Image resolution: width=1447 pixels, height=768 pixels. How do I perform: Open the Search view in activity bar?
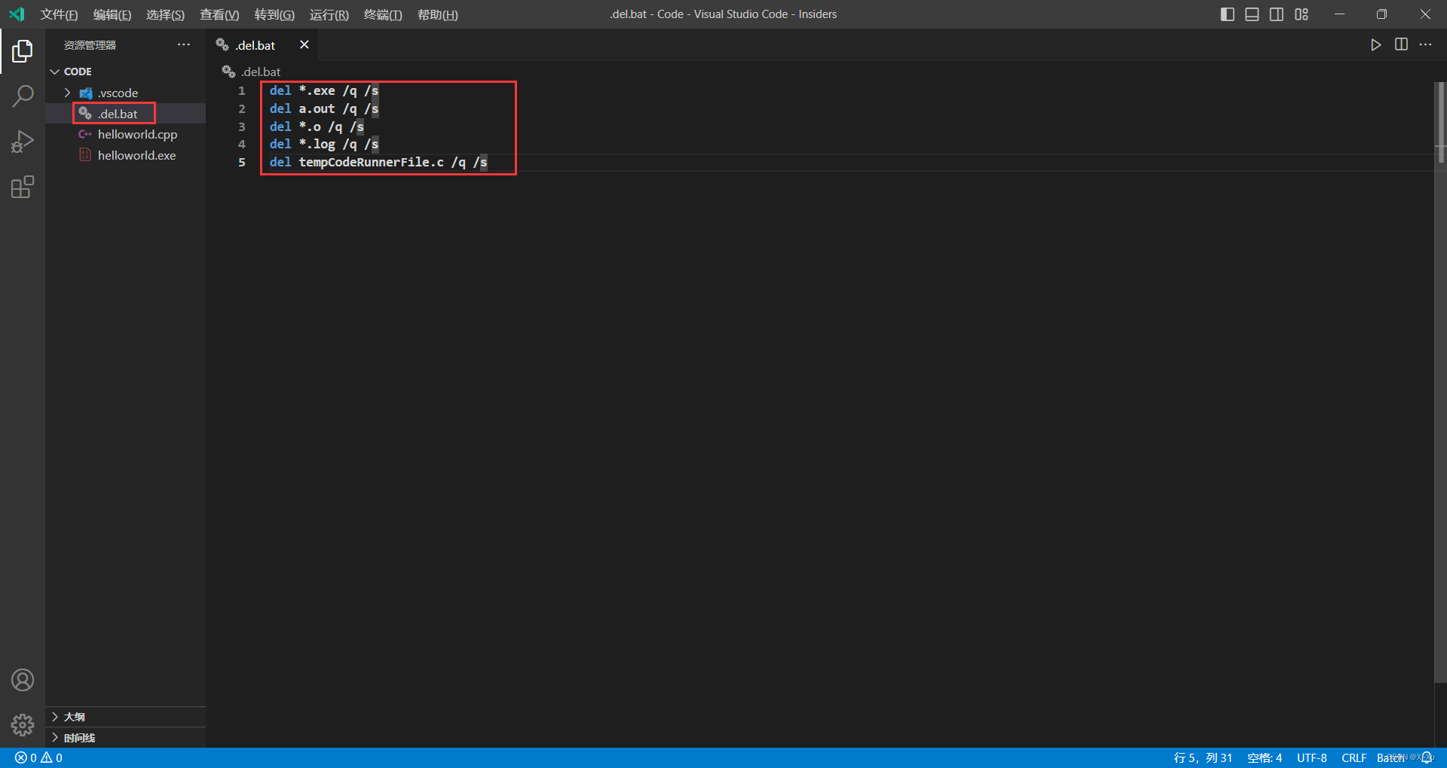23,96
